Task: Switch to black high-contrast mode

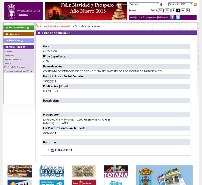Action: (178, 10)
